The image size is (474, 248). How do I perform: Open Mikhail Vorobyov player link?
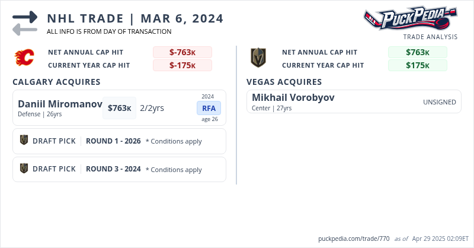(x=293, y=97)
